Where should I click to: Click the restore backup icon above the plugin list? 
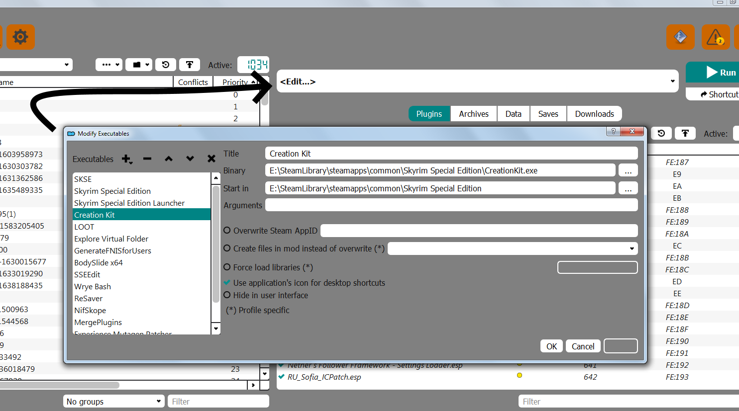(661, 133)
